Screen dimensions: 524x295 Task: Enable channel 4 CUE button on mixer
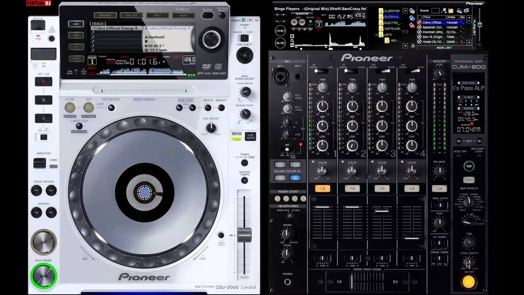pos(412,188)
